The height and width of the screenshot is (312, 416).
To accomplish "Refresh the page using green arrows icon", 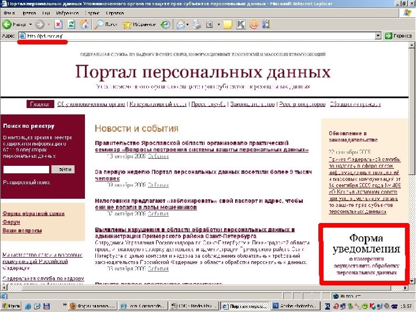I will (x=72, y=24).
